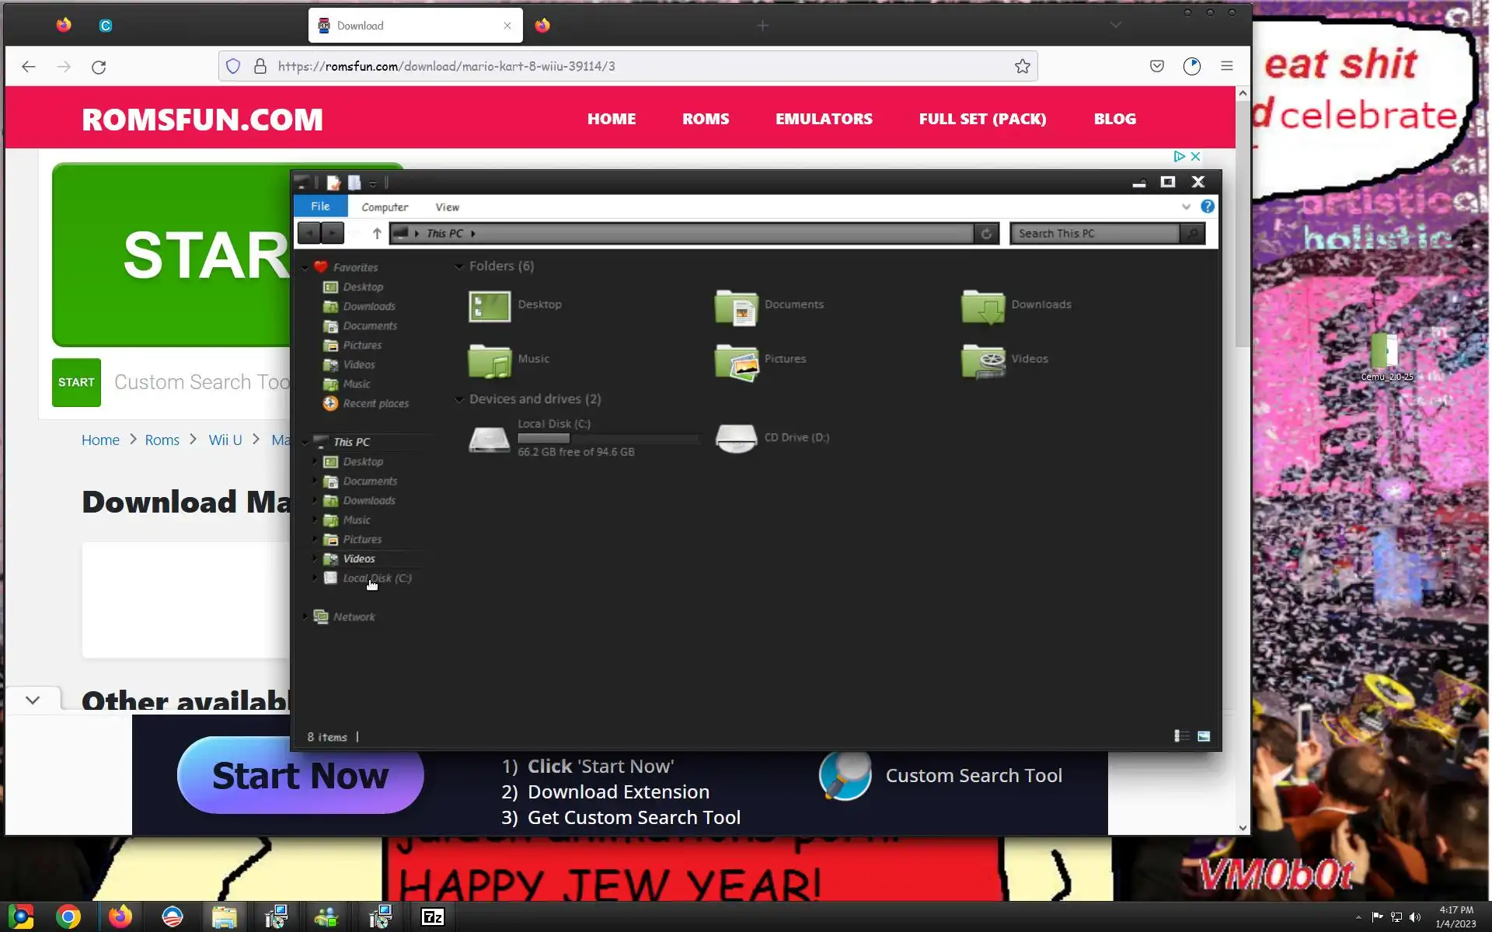1492x932 pixels.
Task: Open the Downloads folder icon
Action: point(983,306)
